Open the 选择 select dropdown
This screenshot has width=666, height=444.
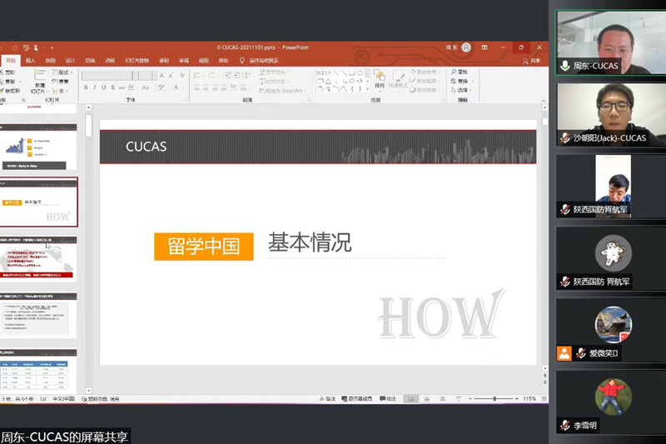point(464,90)
